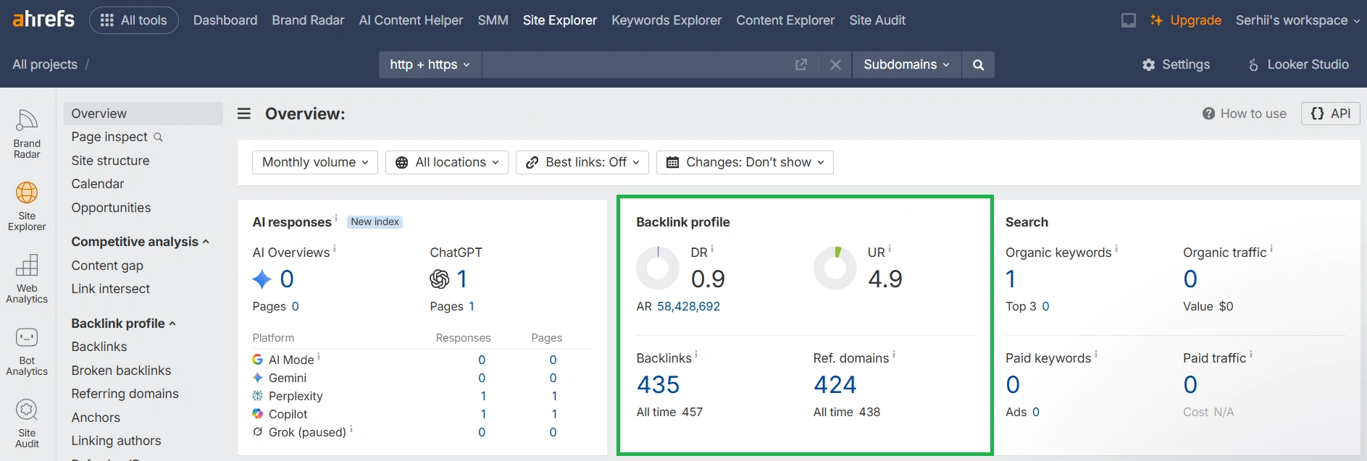Click the DR info icon
Viewport: 1367px width, 461px height.
pos(712,249)
